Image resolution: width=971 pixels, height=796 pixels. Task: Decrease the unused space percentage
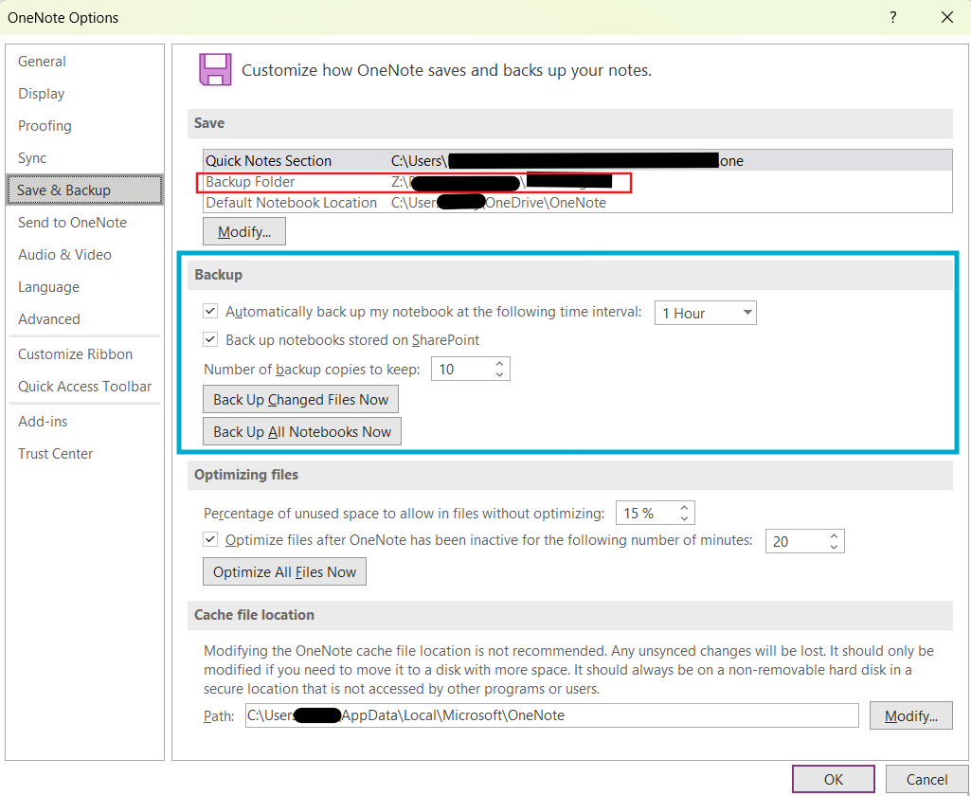(684, 517)
